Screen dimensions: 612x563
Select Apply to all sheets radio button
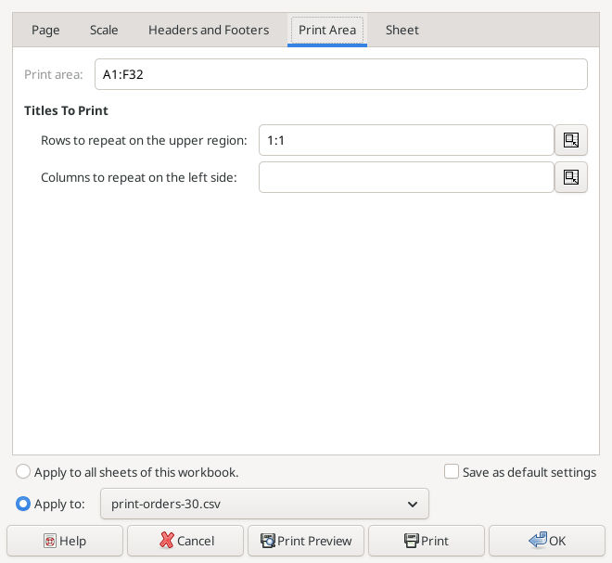click(23, 471)
